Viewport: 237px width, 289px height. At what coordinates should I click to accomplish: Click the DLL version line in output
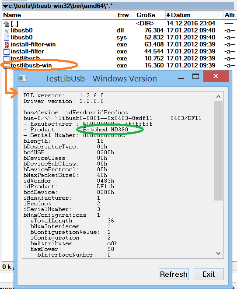pos(63,95)
